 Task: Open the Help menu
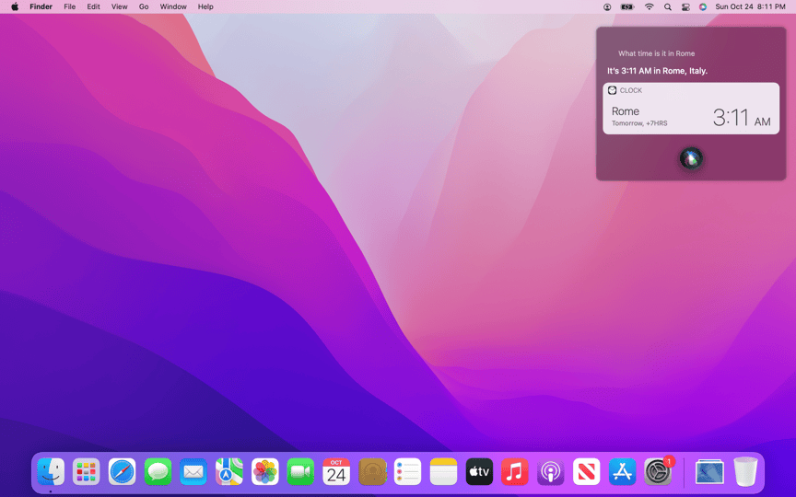coord(205,6)
